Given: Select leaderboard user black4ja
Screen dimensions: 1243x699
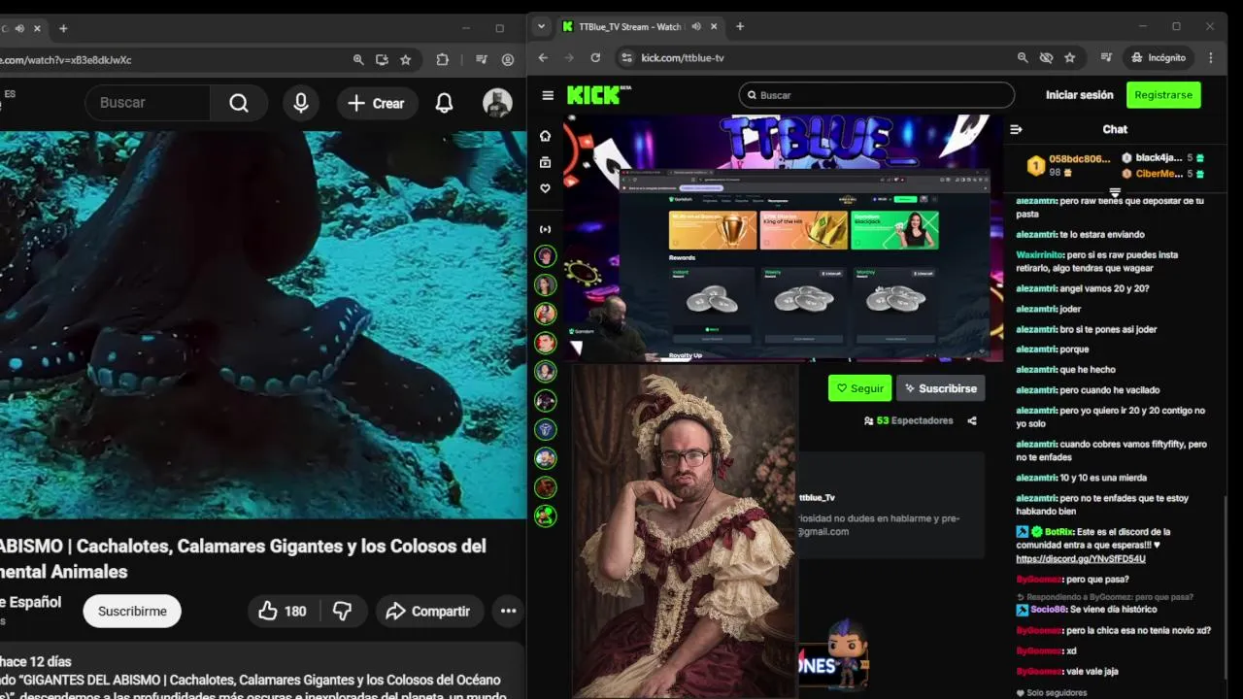Looking at the screenshot, I should (x=1159, y=157).
